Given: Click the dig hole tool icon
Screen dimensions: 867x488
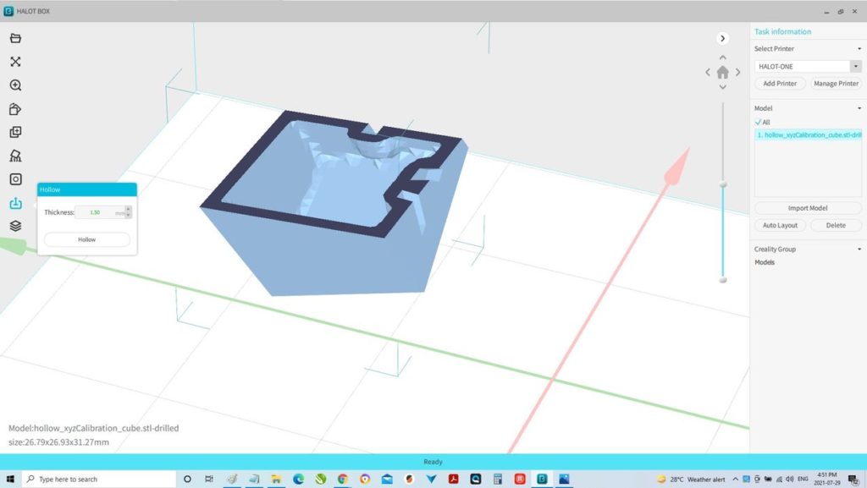Looking at the screenshot, I should click(15, 179).
